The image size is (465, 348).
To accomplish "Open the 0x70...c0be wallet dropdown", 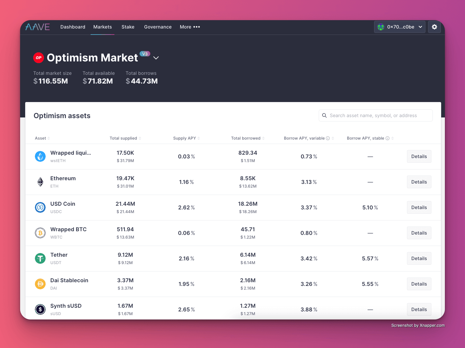I will point(400,27).
